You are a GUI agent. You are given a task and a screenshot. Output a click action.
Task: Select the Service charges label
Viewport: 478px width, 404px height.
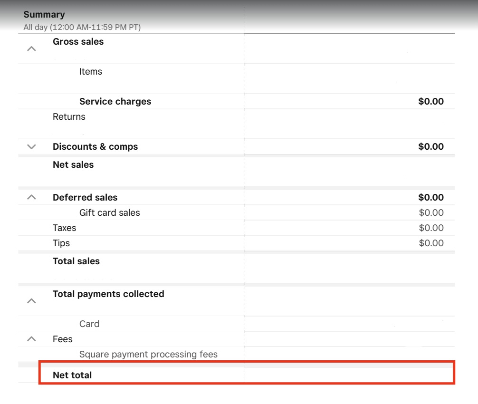[115, 102]
